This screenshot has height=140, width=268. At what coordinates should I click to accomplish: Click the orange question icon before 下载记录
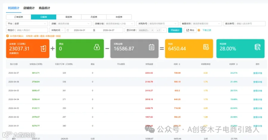(x=199, y=30)
